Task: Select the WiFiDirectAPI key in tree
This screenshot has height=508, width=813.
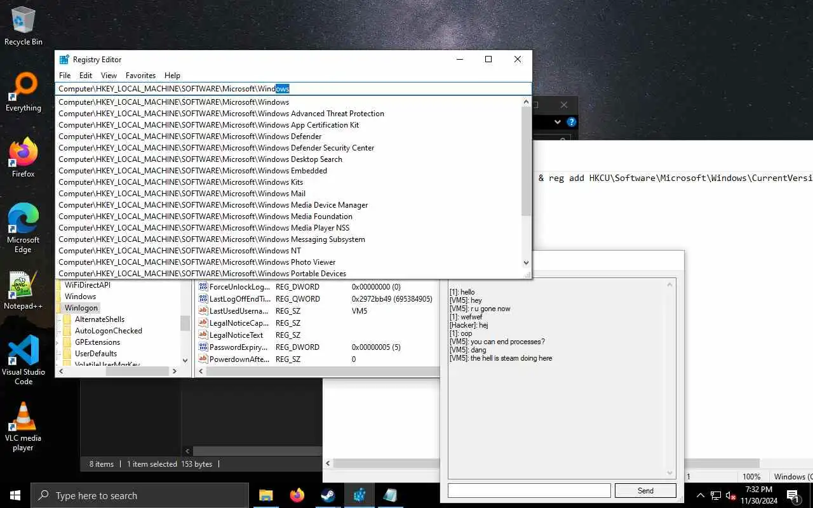Action: (87, 285)
